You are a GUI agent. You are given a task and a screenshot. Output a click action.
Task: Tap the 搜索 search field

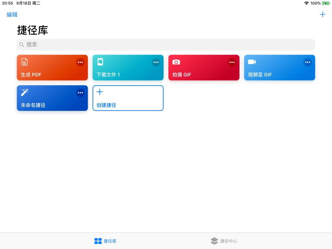(x=166, y=44)
